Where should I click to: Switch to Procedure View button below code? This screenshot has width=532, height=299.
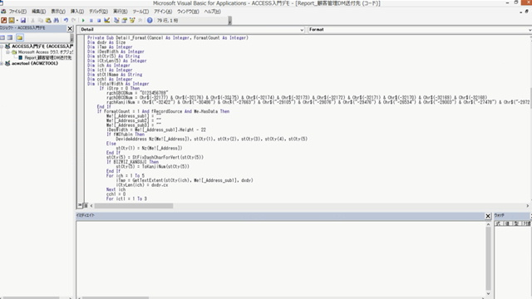(x=80, y=205)
